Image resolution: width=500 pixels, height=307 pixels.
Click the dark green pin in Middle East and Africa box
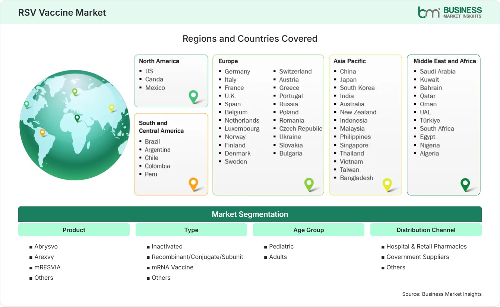coord(465,184)
